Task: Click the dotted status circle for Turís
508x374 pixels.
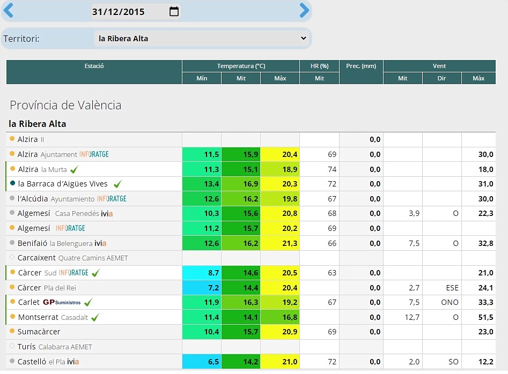Action: point(12,346)
